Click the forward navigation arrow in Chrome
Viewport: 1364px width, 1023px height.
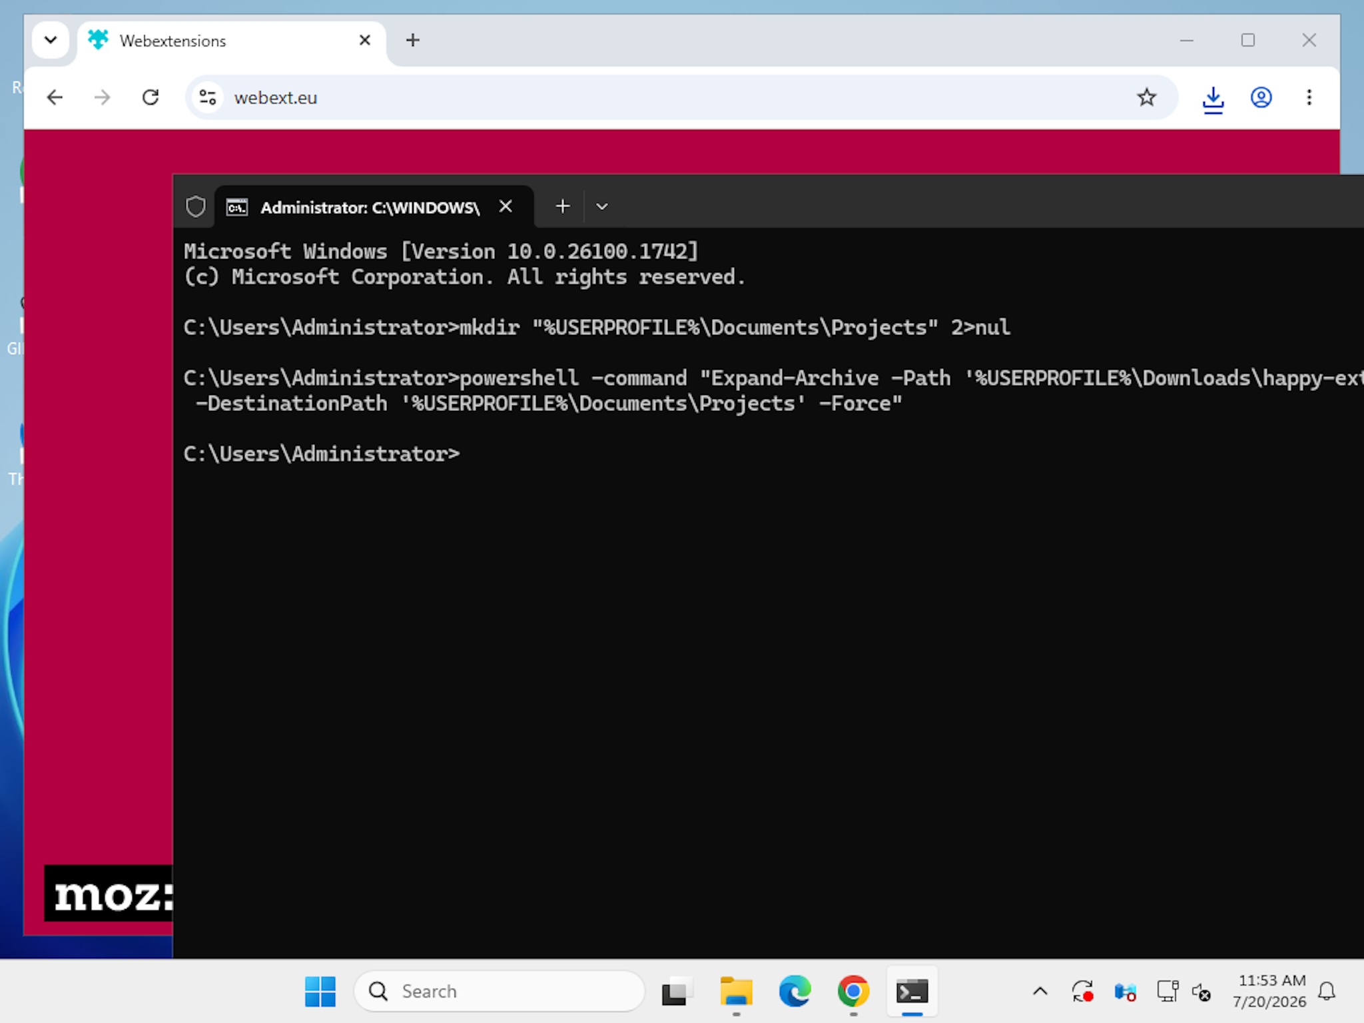coord(102,98)
